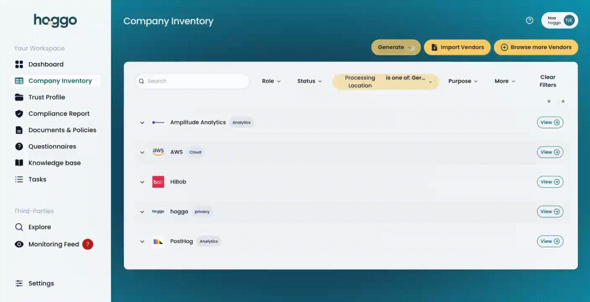
Task: Click the AWS vendor logo
Action: (158, 152)
